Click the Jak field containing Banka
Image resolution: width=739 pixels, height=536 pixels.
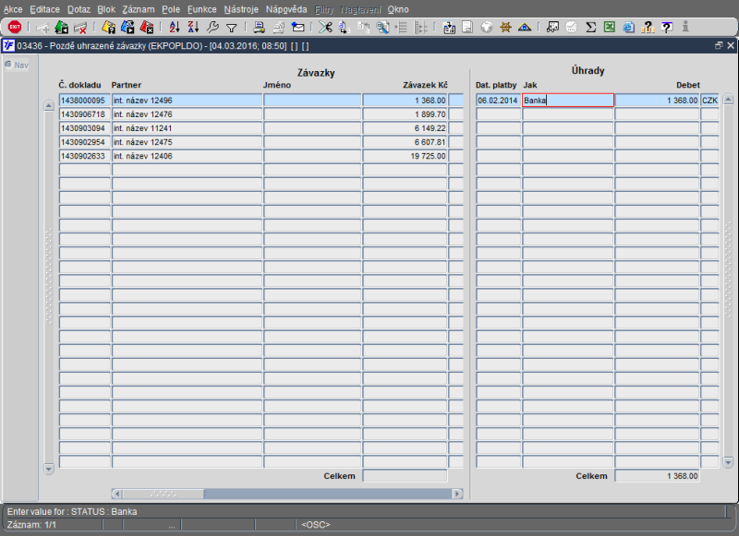[x=568, y=101]
